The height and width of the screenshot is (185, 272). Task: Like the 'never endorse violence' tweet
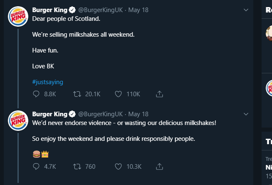point(118,166)
